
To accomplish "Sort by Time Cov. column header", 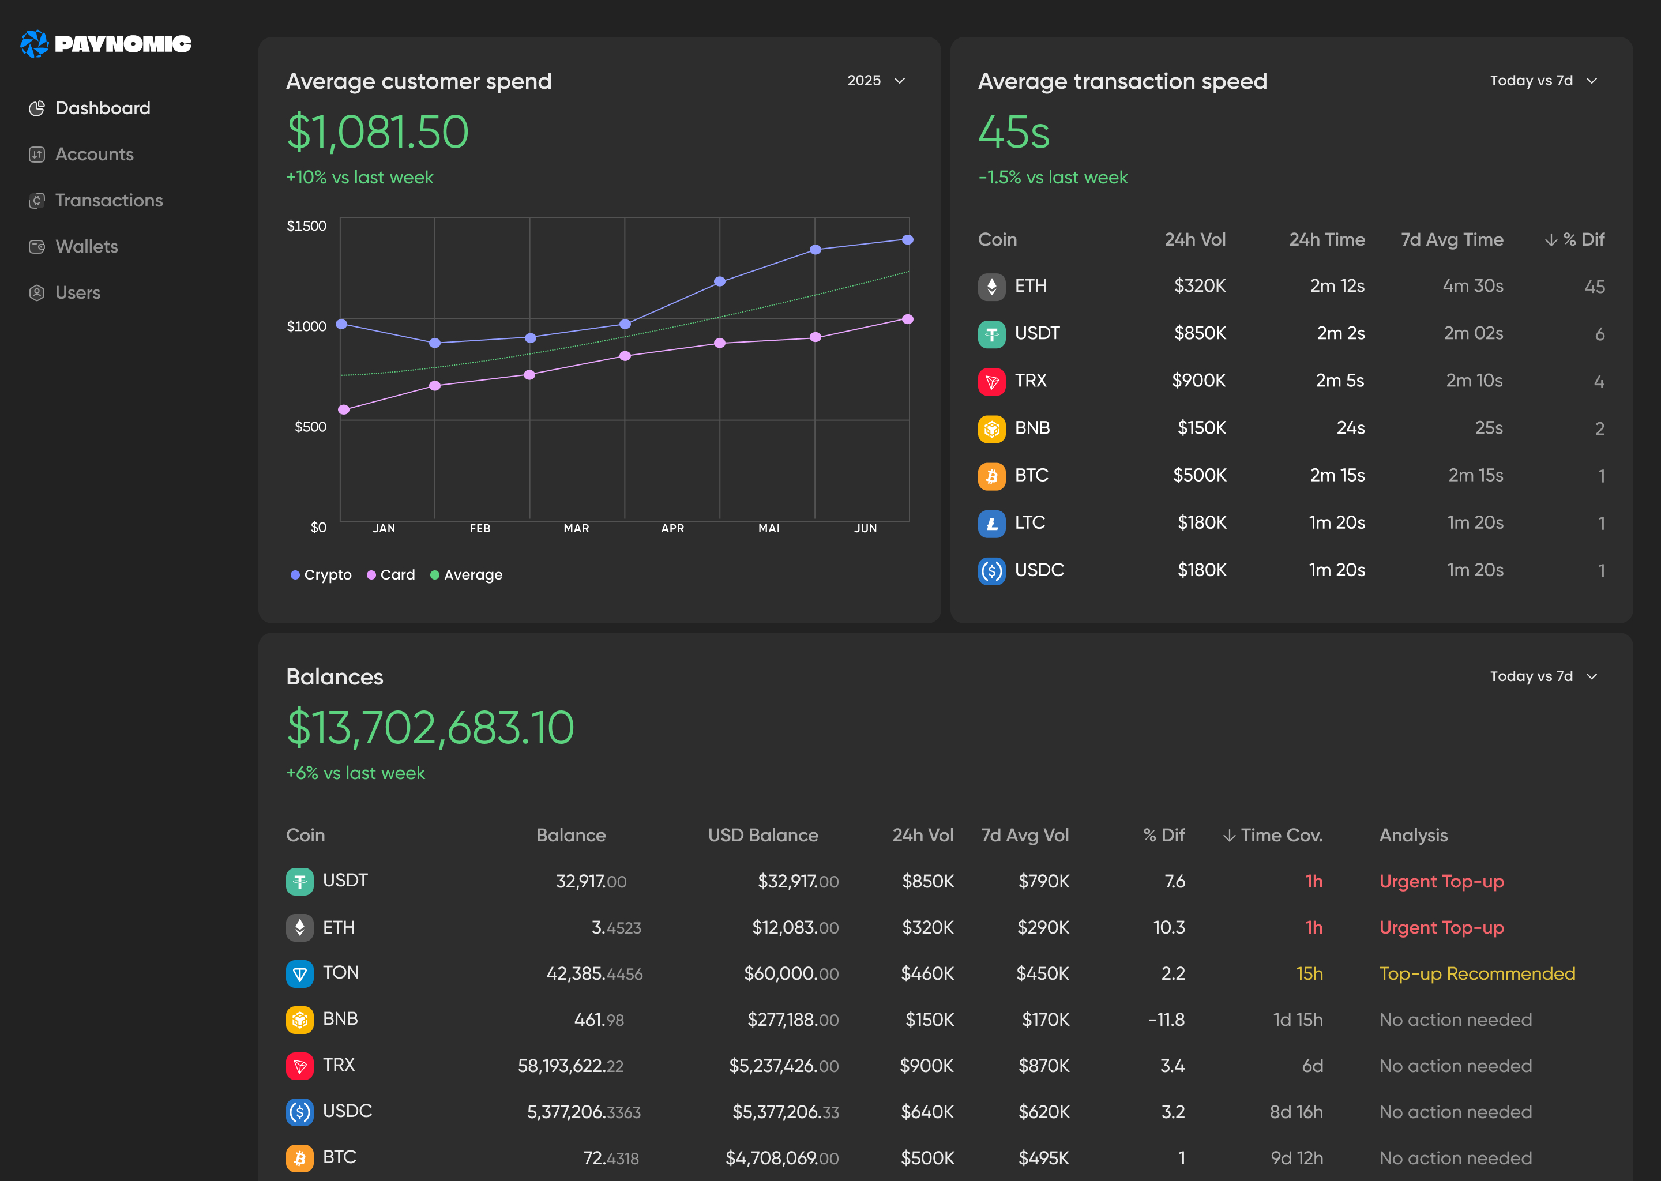I will tap(1273, 835).
